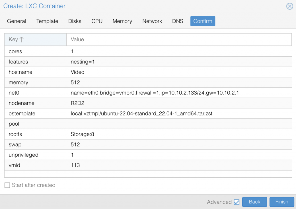Open the Template tab
Screen dimensions: 296x209
click(47, 21)
